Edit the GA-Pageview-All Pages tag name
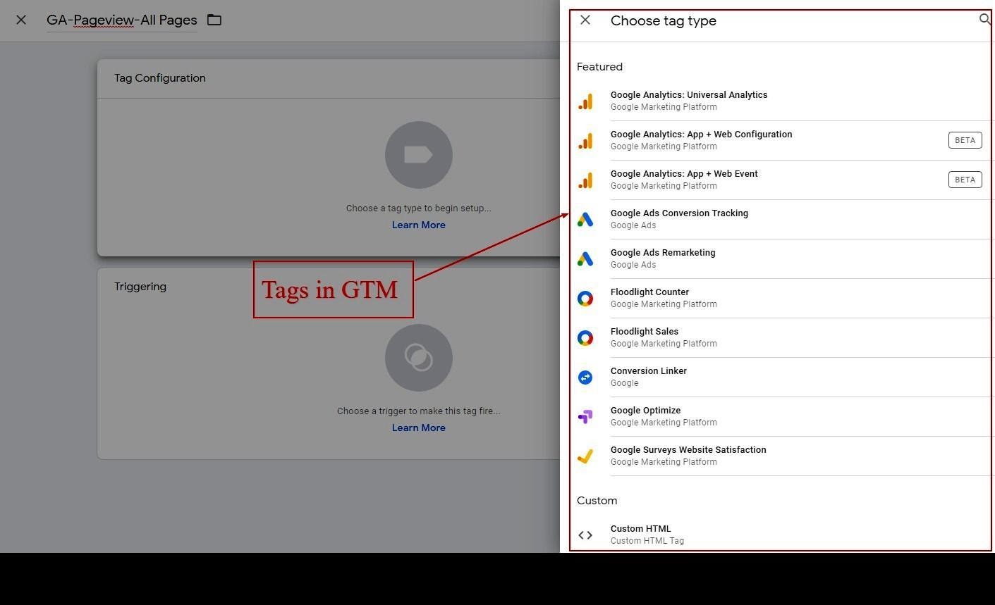The image size is (995, 605). click(121, 20)
